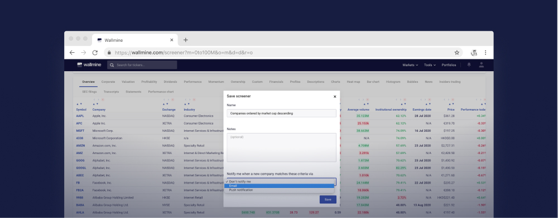Open the GOOGL symbol link
The image size is (558, 218).
pos(81,168)
